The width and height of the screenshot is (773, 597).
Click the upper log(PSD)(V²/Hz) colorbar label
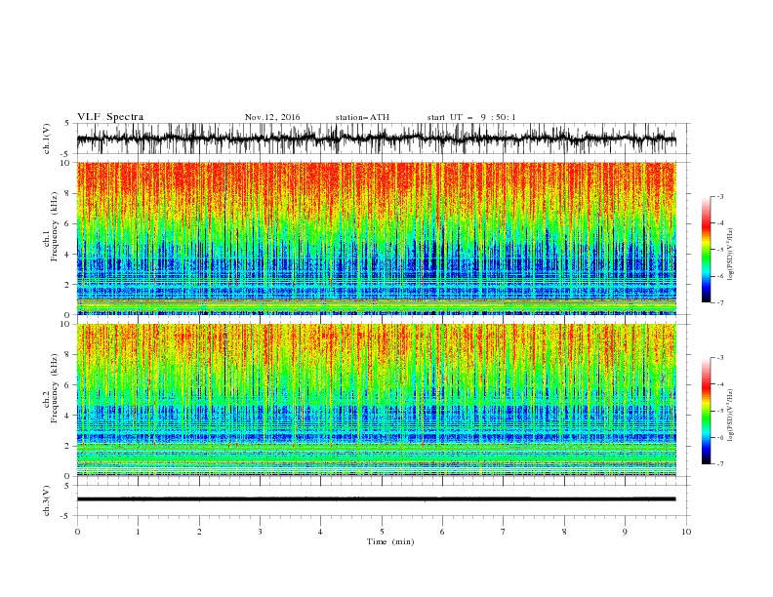730,255
